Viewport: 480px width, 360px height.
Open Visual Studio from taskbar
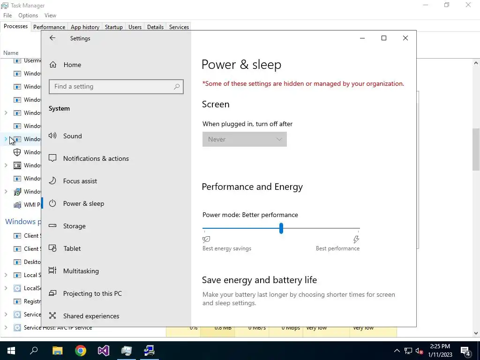104,351
